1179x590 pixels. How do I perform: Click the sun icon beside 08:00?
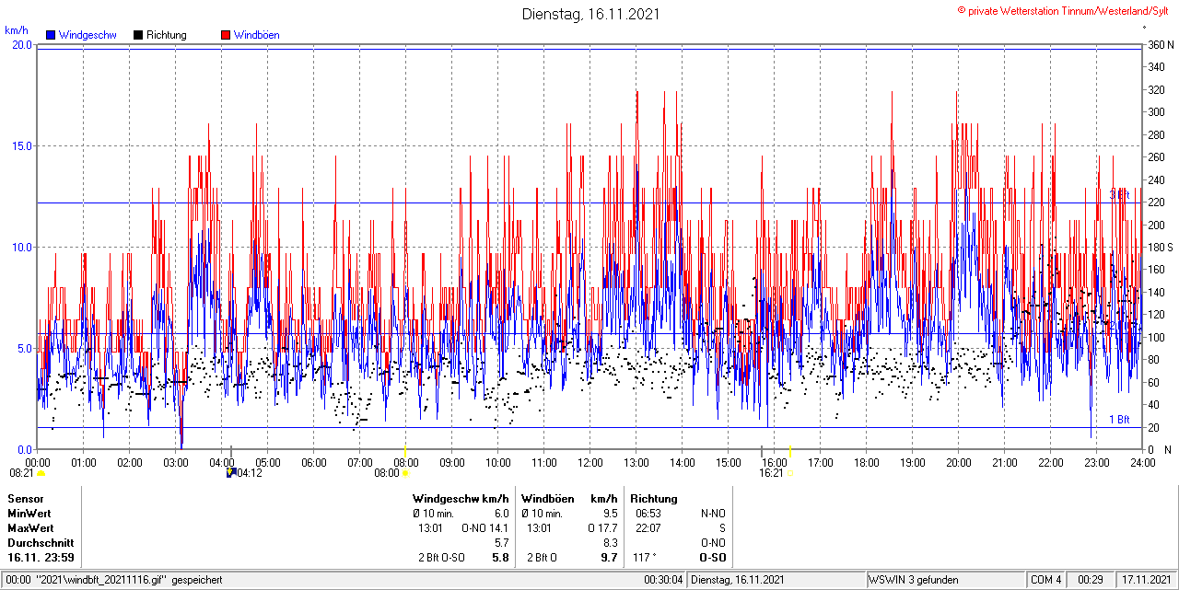[405, 473]
